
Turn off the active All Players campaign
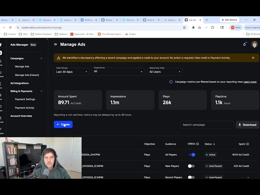point(192,155)
